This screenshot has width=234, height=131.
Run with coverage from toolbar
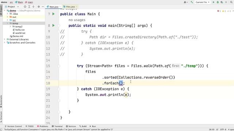point(222,2)
